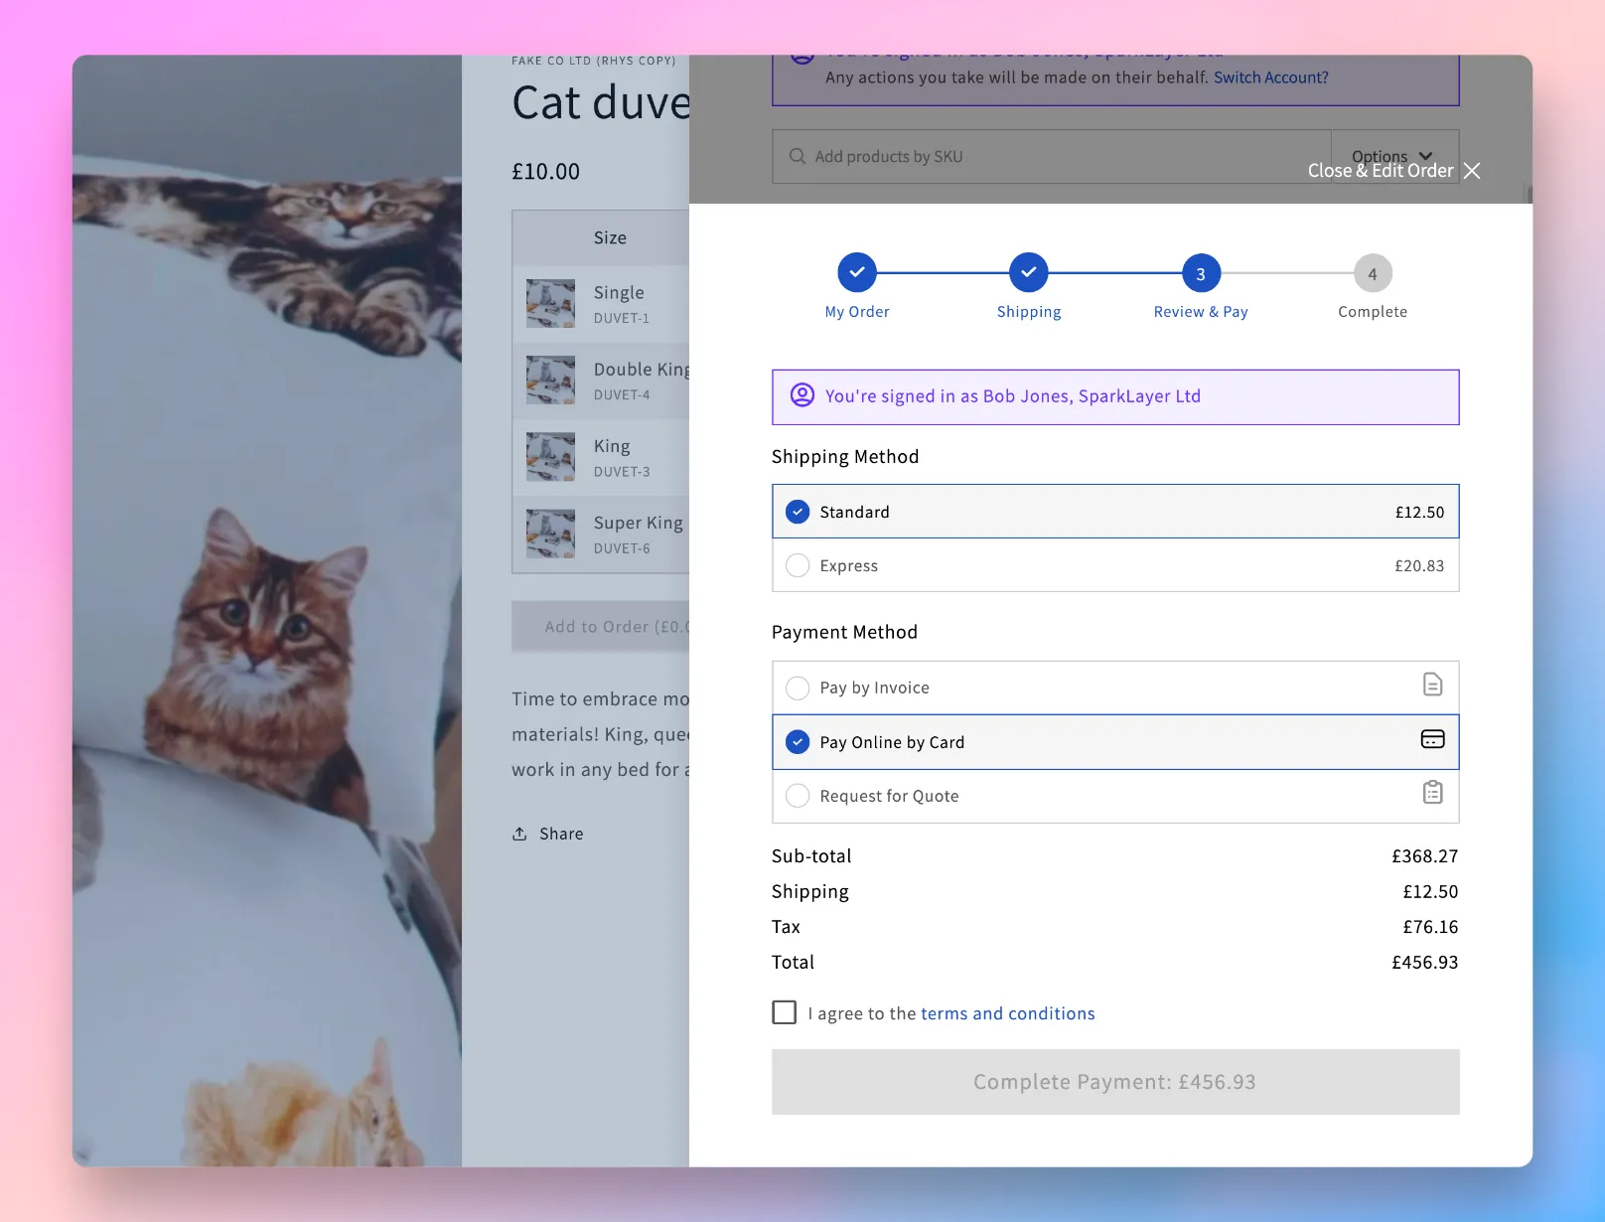Image resolution: width=1605 pixels, height=1222 pixels.
Task: Select the Express shipping radio button
Action: [798, 565]
